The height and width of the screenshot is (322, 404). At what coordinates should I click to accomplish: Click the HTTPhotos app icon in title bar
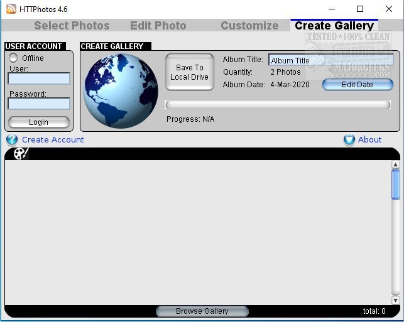(11, 9)
